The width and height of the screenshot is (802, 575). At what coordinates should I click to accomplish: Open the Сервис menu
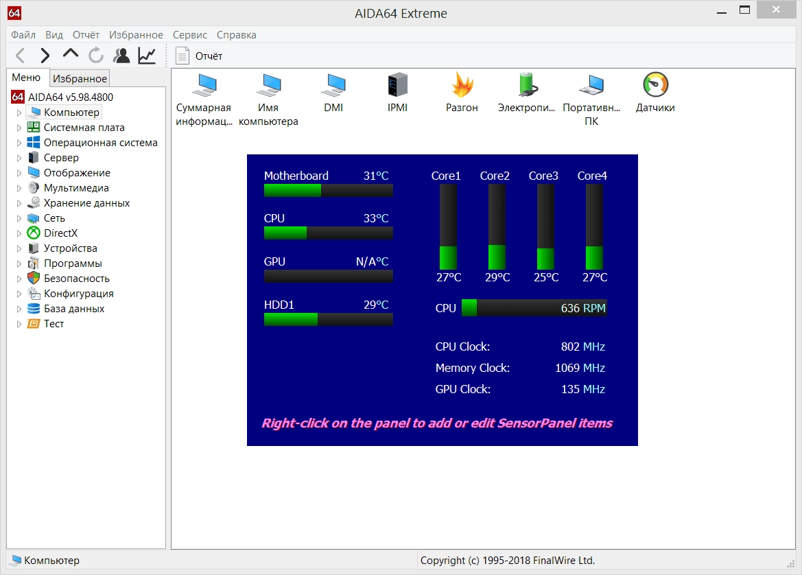190,35
